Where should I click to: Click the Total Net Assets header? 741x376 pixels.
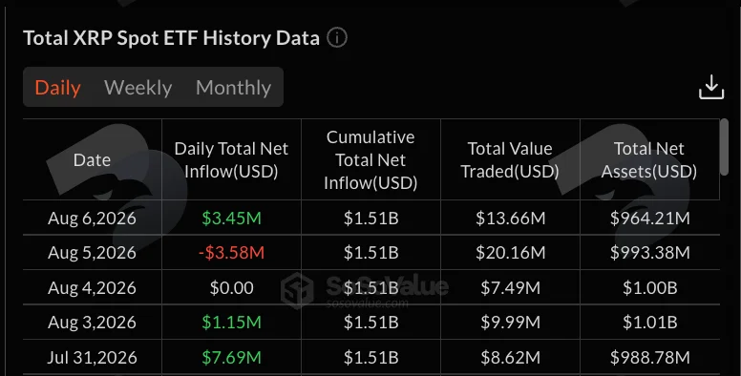648,159
